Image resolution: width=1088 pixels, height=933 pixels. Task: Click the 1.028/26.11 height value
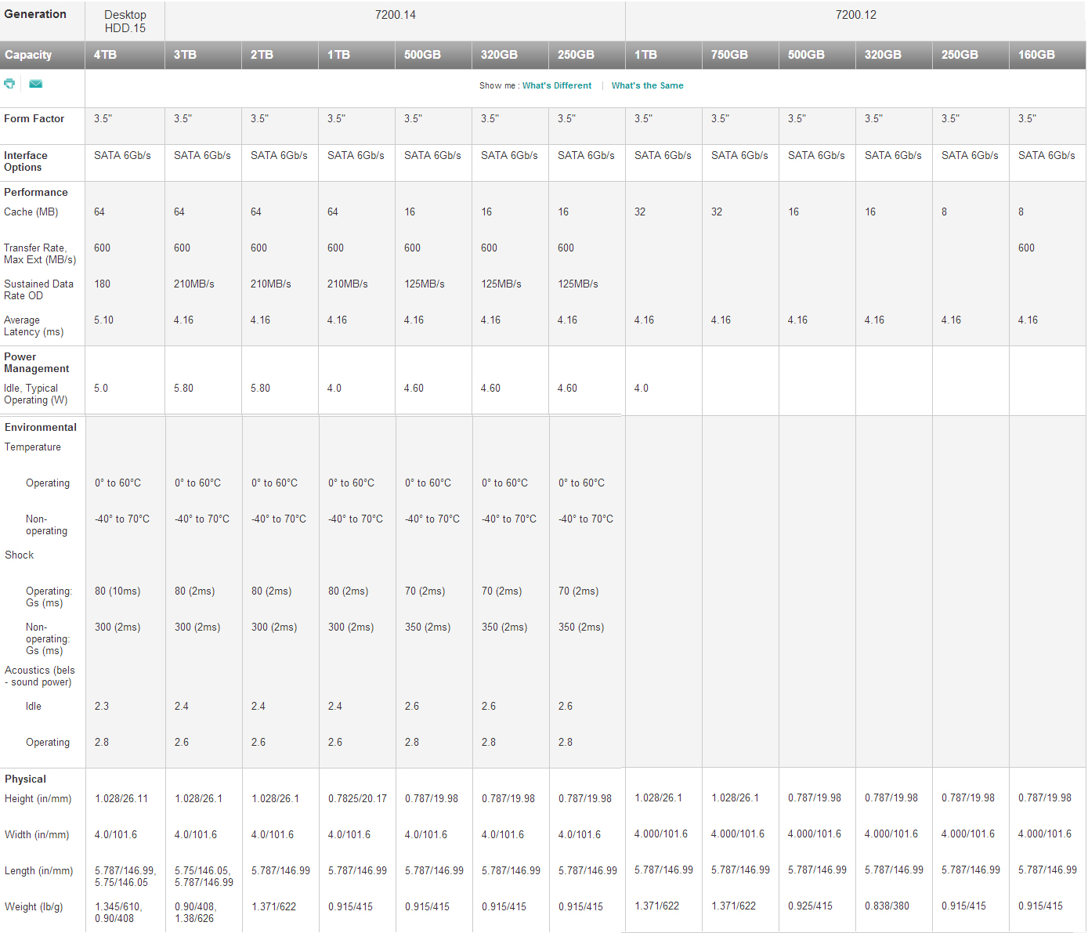[x=121, y=798]
